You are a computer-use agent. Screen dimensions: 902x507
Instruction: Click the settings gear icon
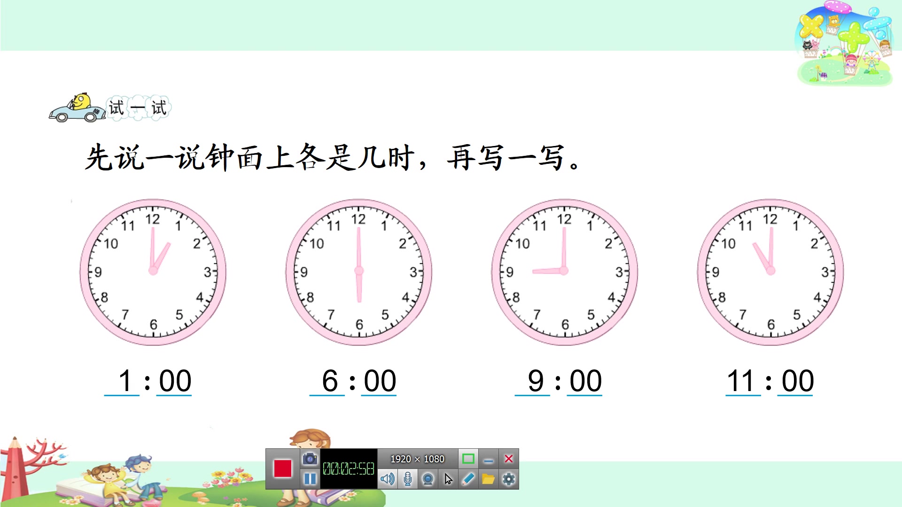pos(508,479)
